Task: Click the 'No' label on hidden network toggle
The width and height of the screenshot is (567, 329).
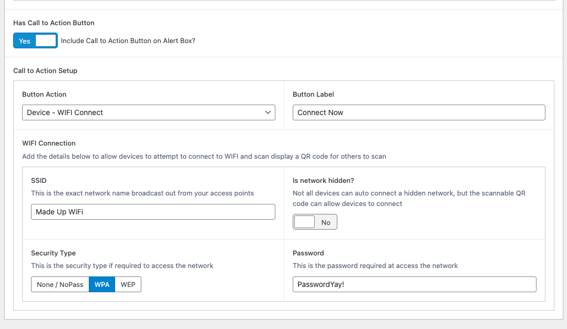Action: click(x=326, y=221)
